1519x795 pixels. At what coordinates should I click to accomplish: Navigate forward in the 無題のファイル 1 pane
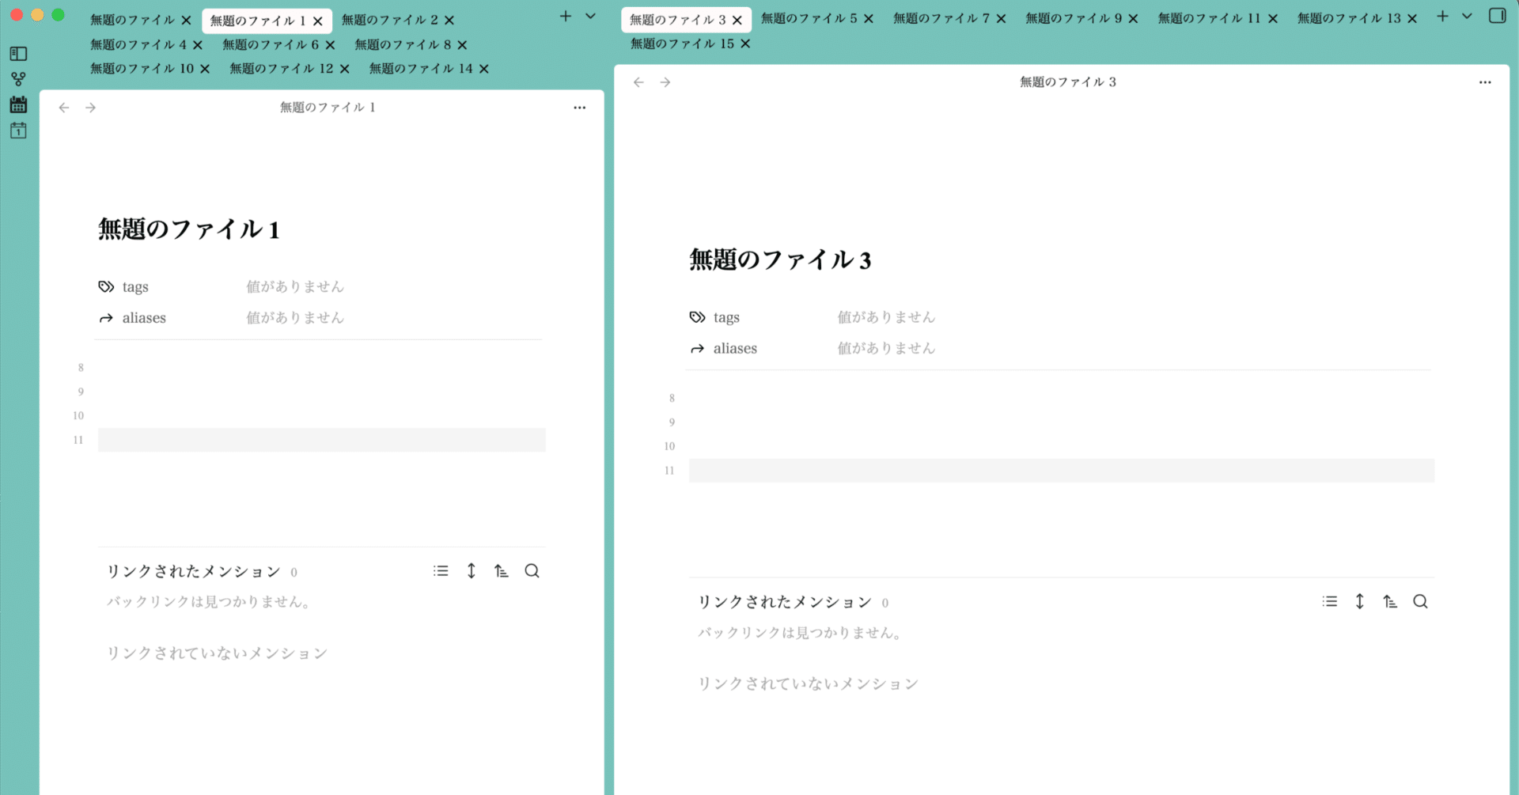91,108
